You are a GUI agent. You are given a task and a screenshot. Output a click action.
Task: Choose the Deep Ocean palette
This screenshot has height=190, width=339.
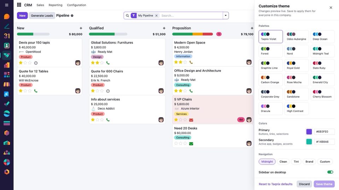(x=323, y=36)
